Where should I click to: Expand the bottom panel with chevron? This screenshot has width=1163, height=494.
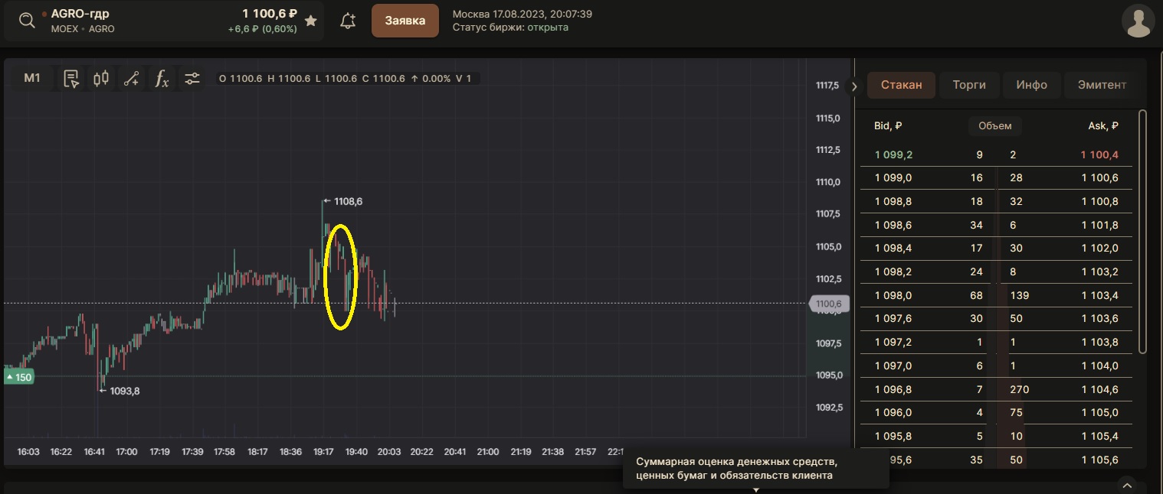tap(1126, 485)
